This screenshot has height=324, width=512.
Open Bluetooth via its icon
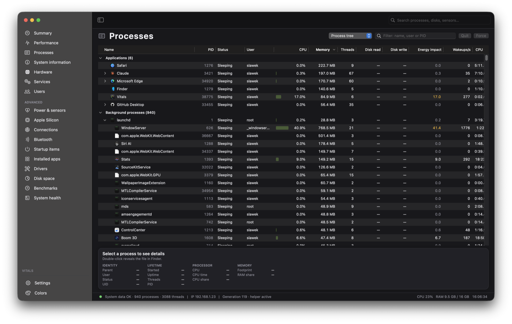point(28,139)
